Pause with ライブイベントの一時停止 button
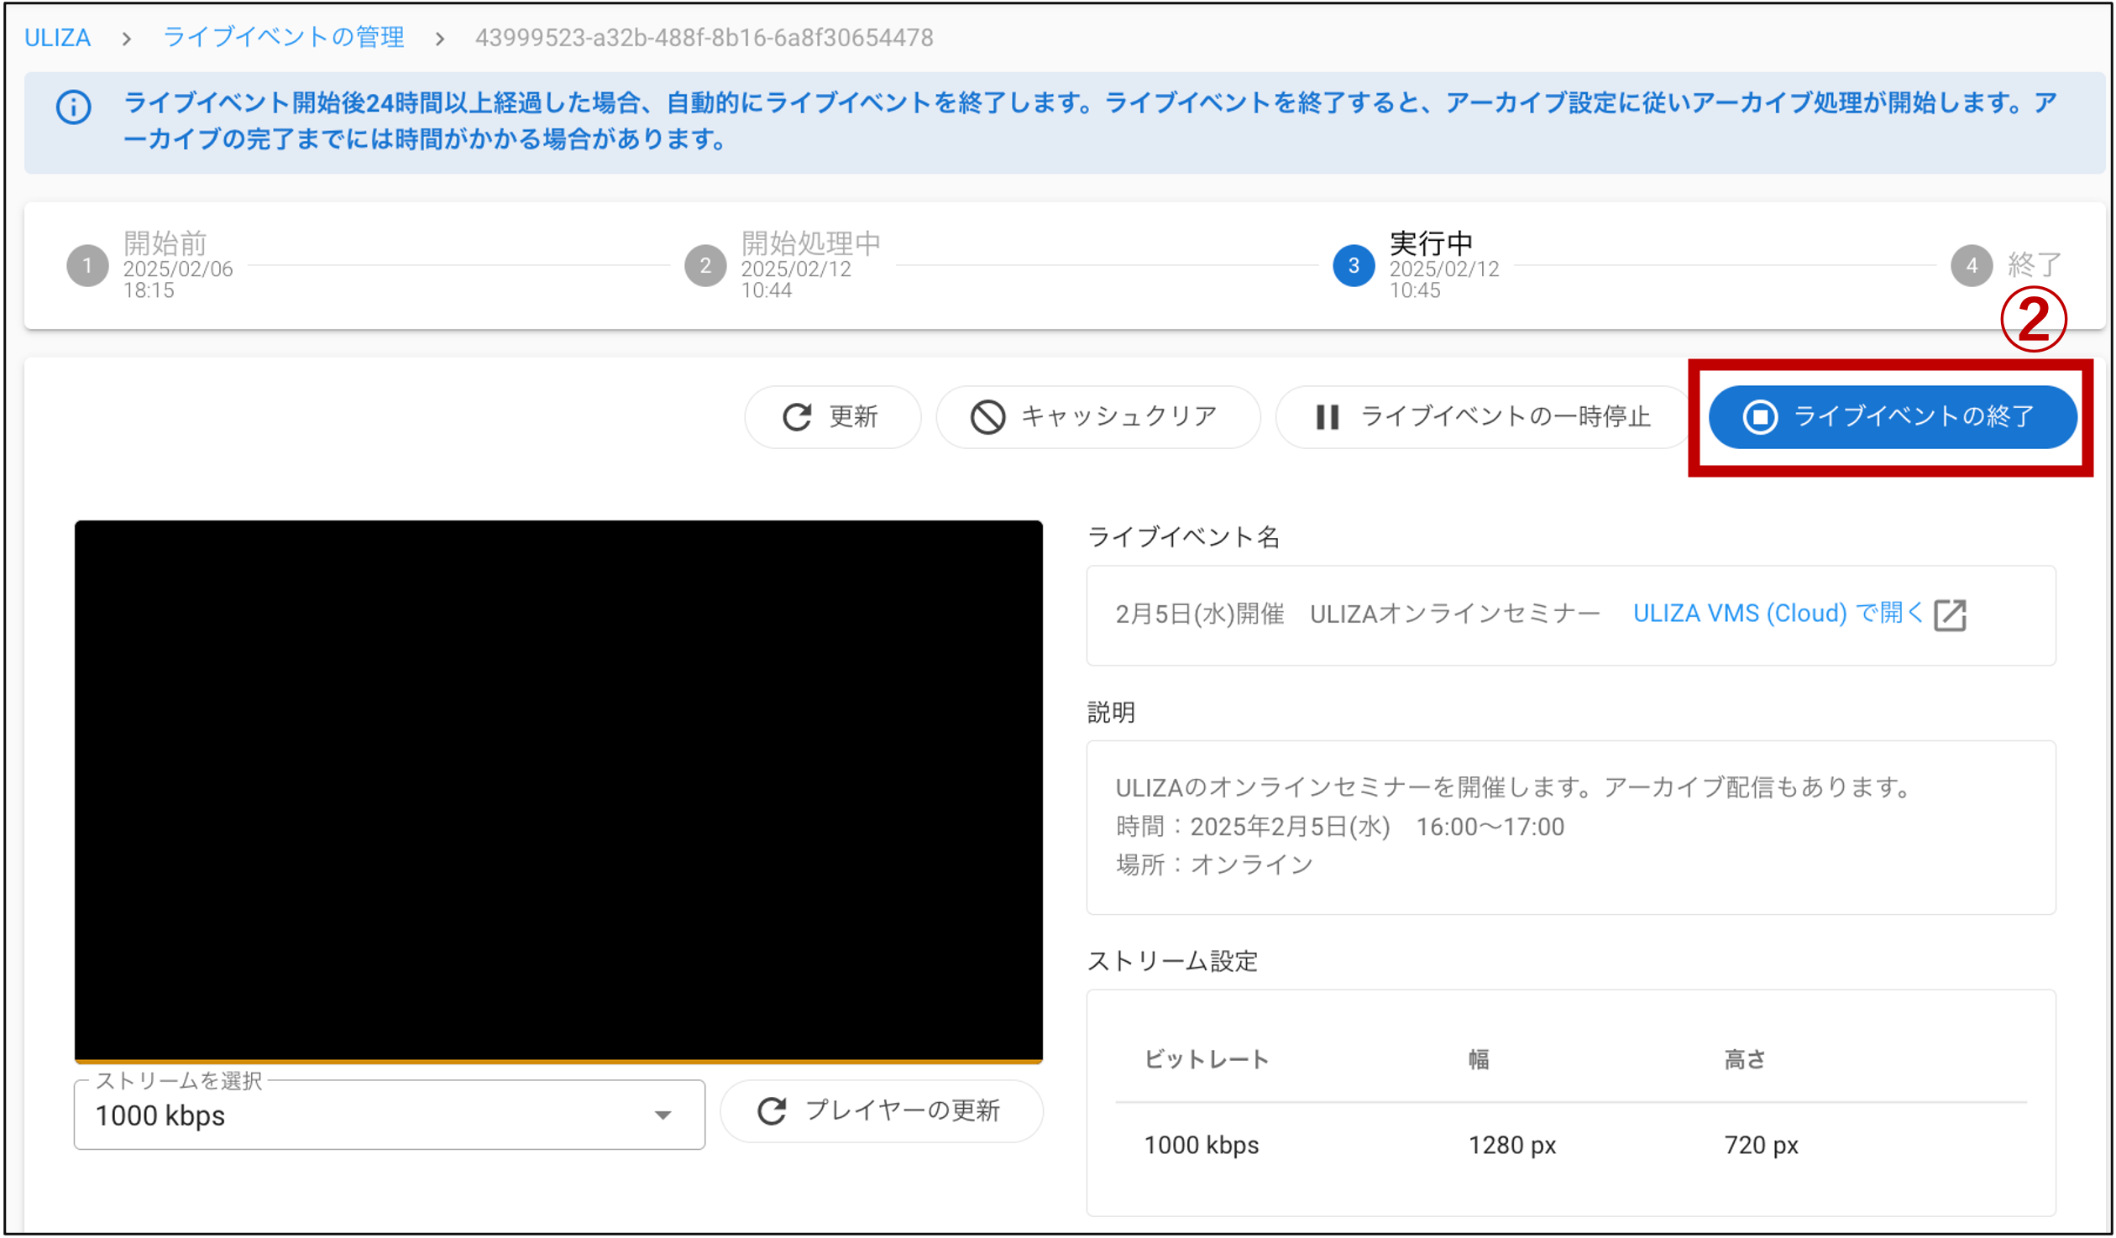2116x1238 pixels. point(1482,417)
